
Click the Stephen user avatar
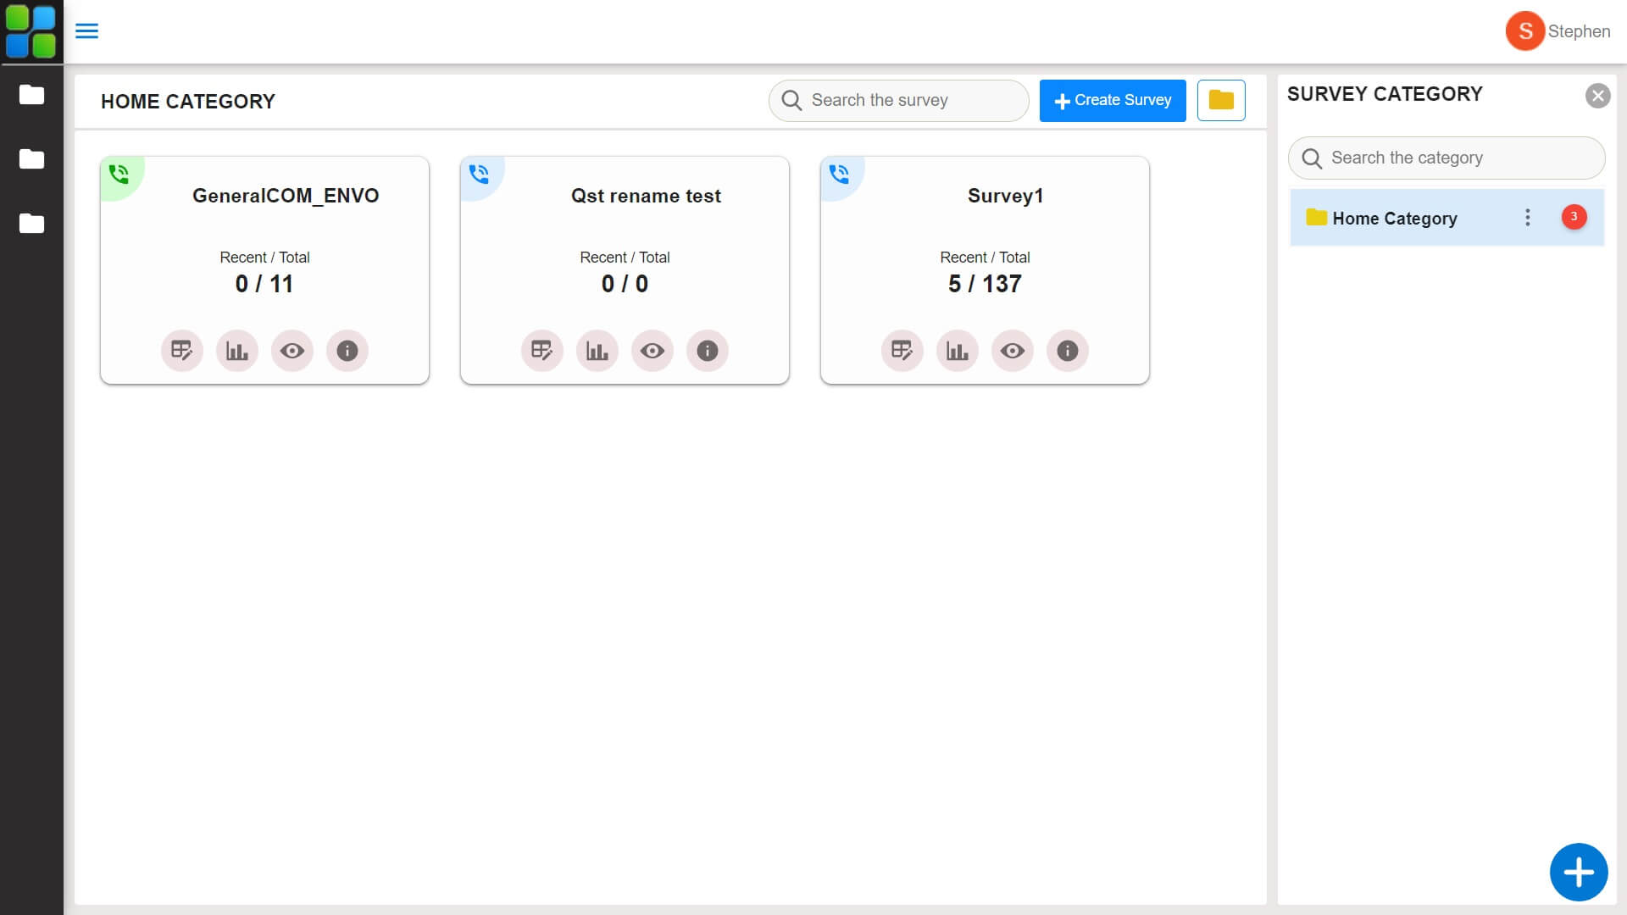point(1524,31)
